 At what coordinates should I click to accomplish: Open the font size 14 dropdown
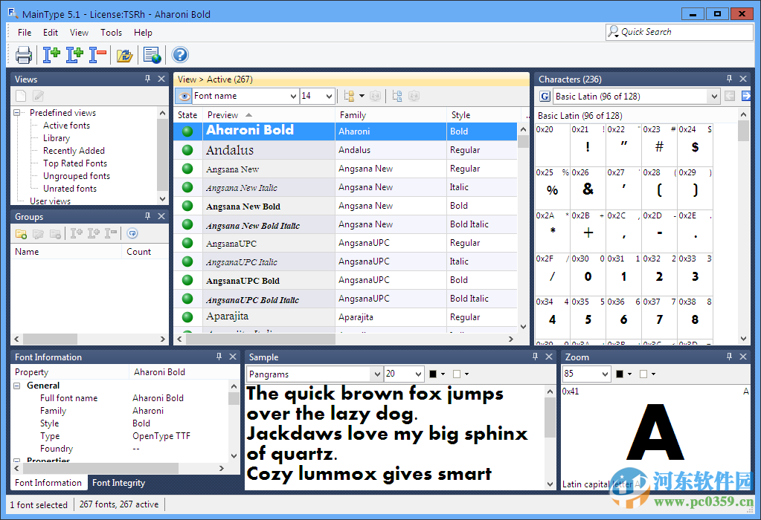(329, 96)
